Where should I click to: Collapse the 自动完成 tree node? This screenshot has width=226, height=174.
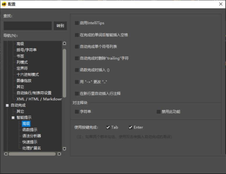point(7,105)
